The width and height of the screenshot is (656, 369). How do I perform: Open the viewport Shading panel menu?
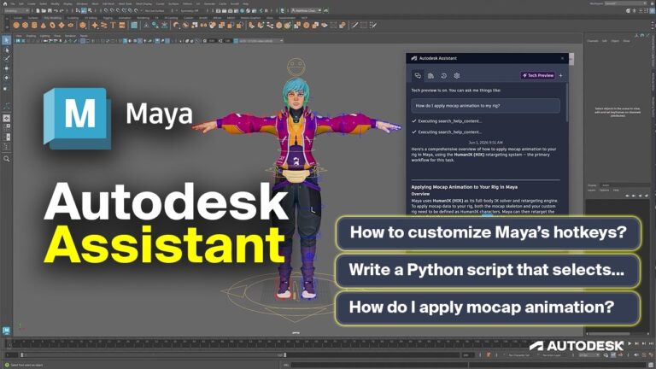tap(31, 36)
